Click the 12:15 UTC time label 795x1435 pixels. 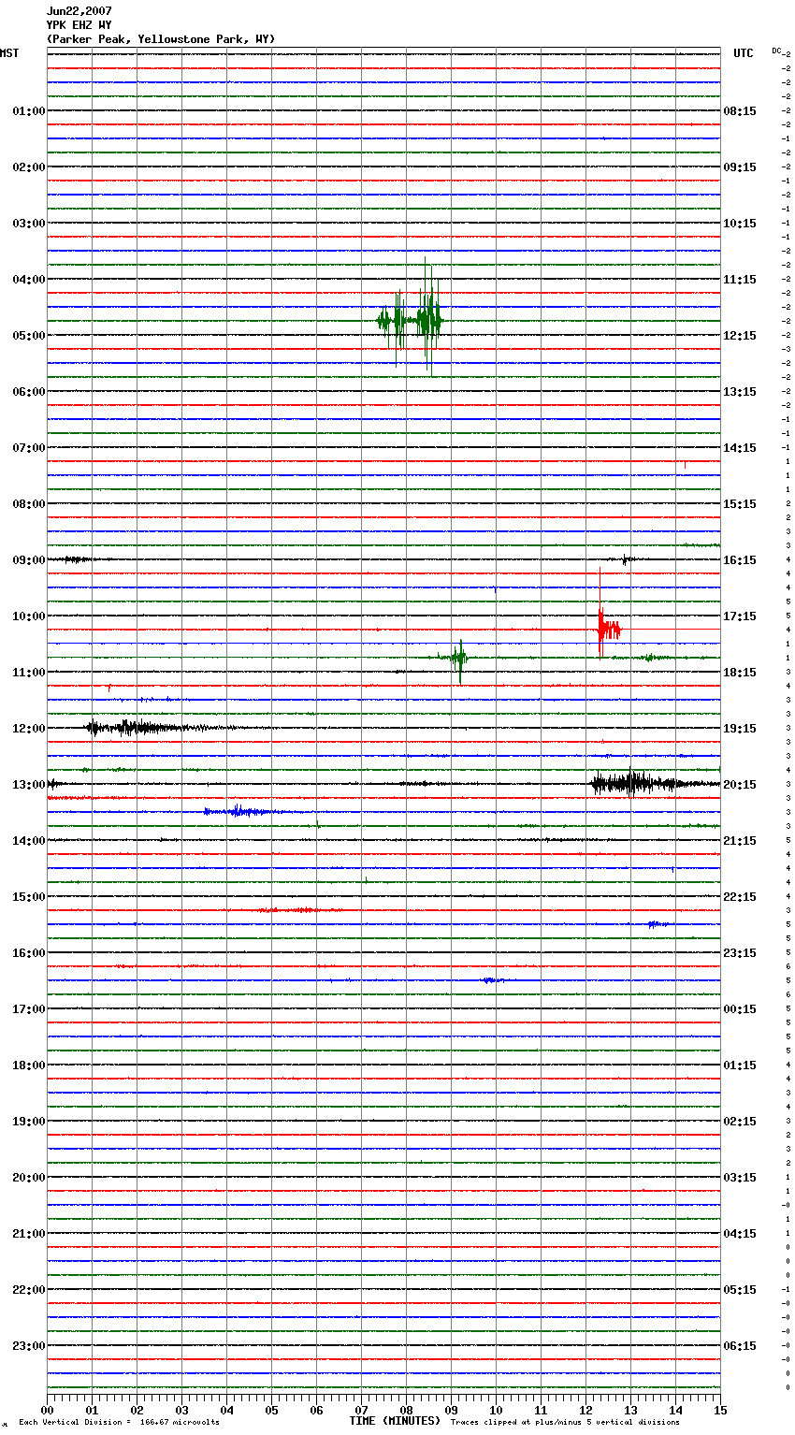click(x=740, y=336)
